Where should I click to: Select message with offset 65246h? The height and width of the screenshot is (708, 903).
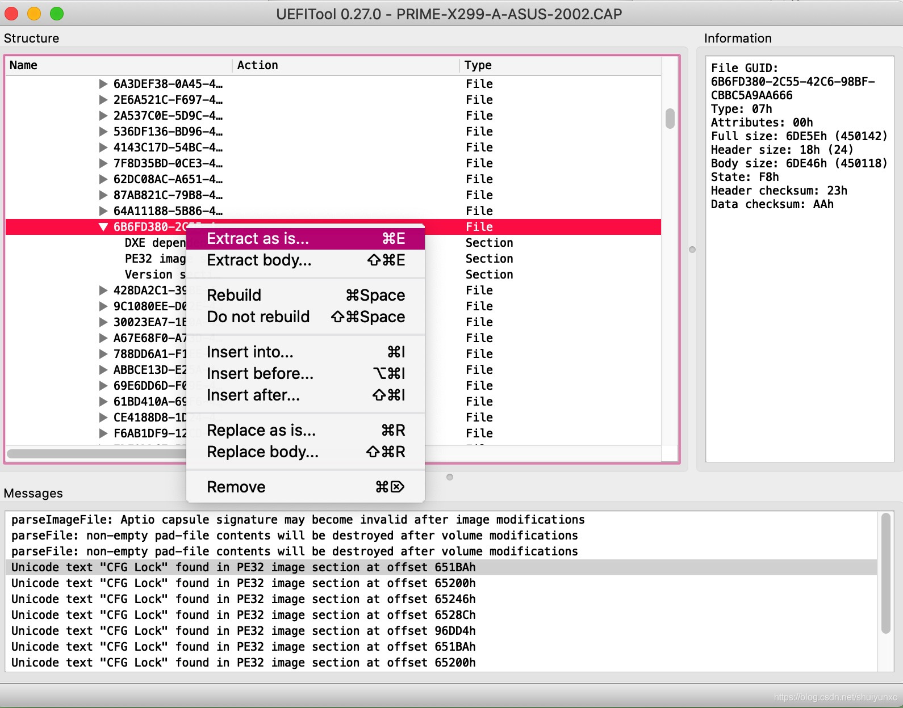(441, 599)
